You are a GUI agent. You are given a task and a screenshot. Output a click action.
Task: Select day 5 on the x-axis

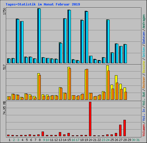(27, 140)
